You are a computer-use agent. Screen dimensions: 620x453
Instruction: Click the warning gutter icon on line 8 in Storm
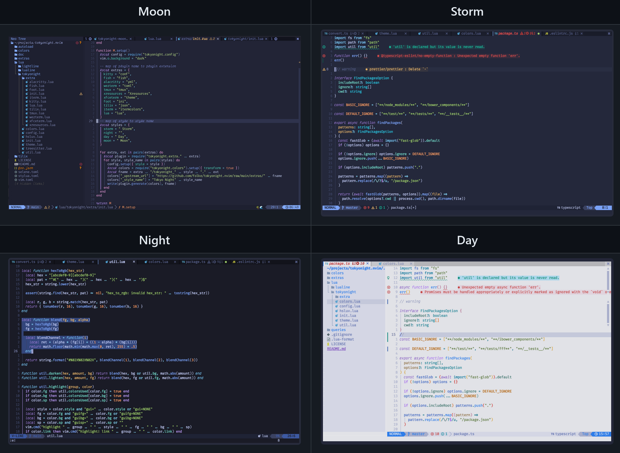pos(324,69)
